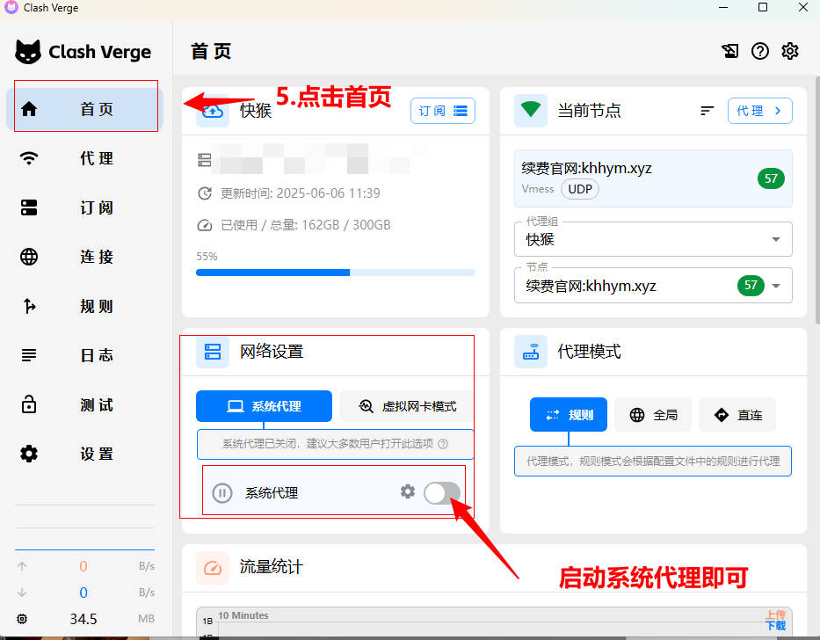820x640 pixels.
Task: Enable the 系统代理 toggle switch
Action: pyautogui.click(x=442, y=493)
